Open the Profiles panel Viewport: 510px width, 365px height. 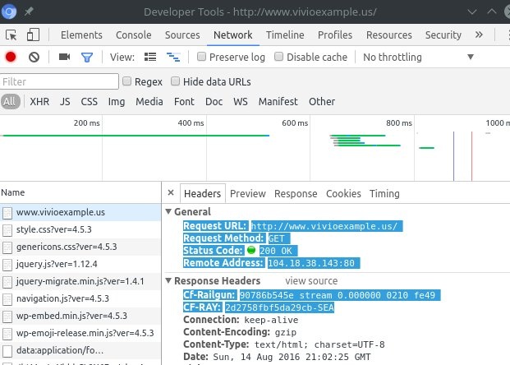point(335,35)
